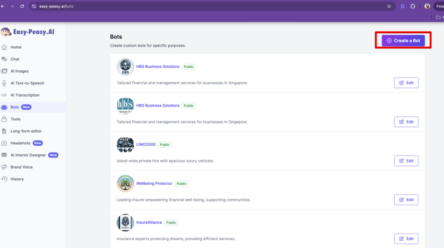The image size is (444, 248).
Task: Click the Home icon in sidebar
Action: [4, 47]
